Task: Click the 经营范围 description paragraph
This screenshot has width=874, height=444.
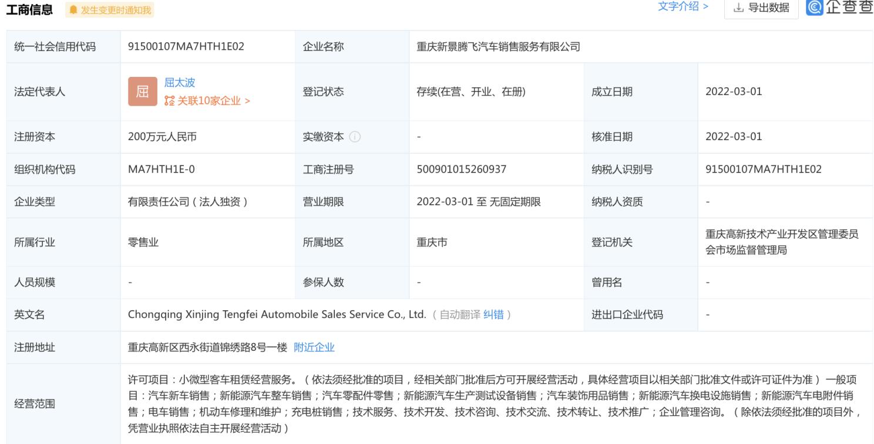Action: click(x=495, y=404)
